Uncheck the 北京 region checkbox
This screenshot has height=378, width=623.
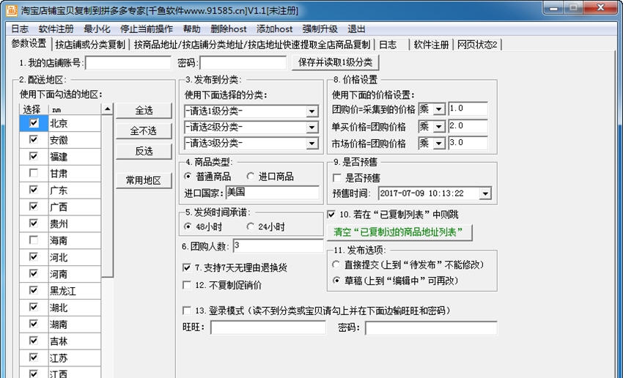(34, 123)
